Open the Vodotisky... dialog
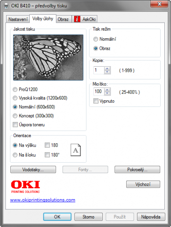Screen dimensions: 171x227 click(x=33, y=170)
